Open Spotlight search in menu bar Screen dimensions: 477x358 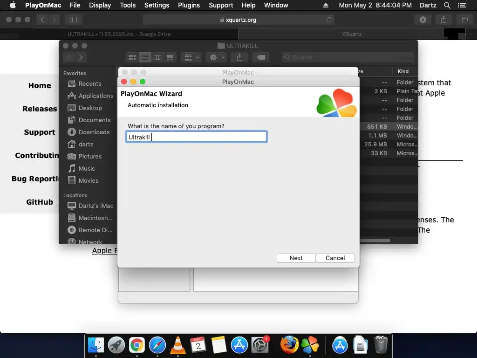pyautogui.click(x=447, y=5)
